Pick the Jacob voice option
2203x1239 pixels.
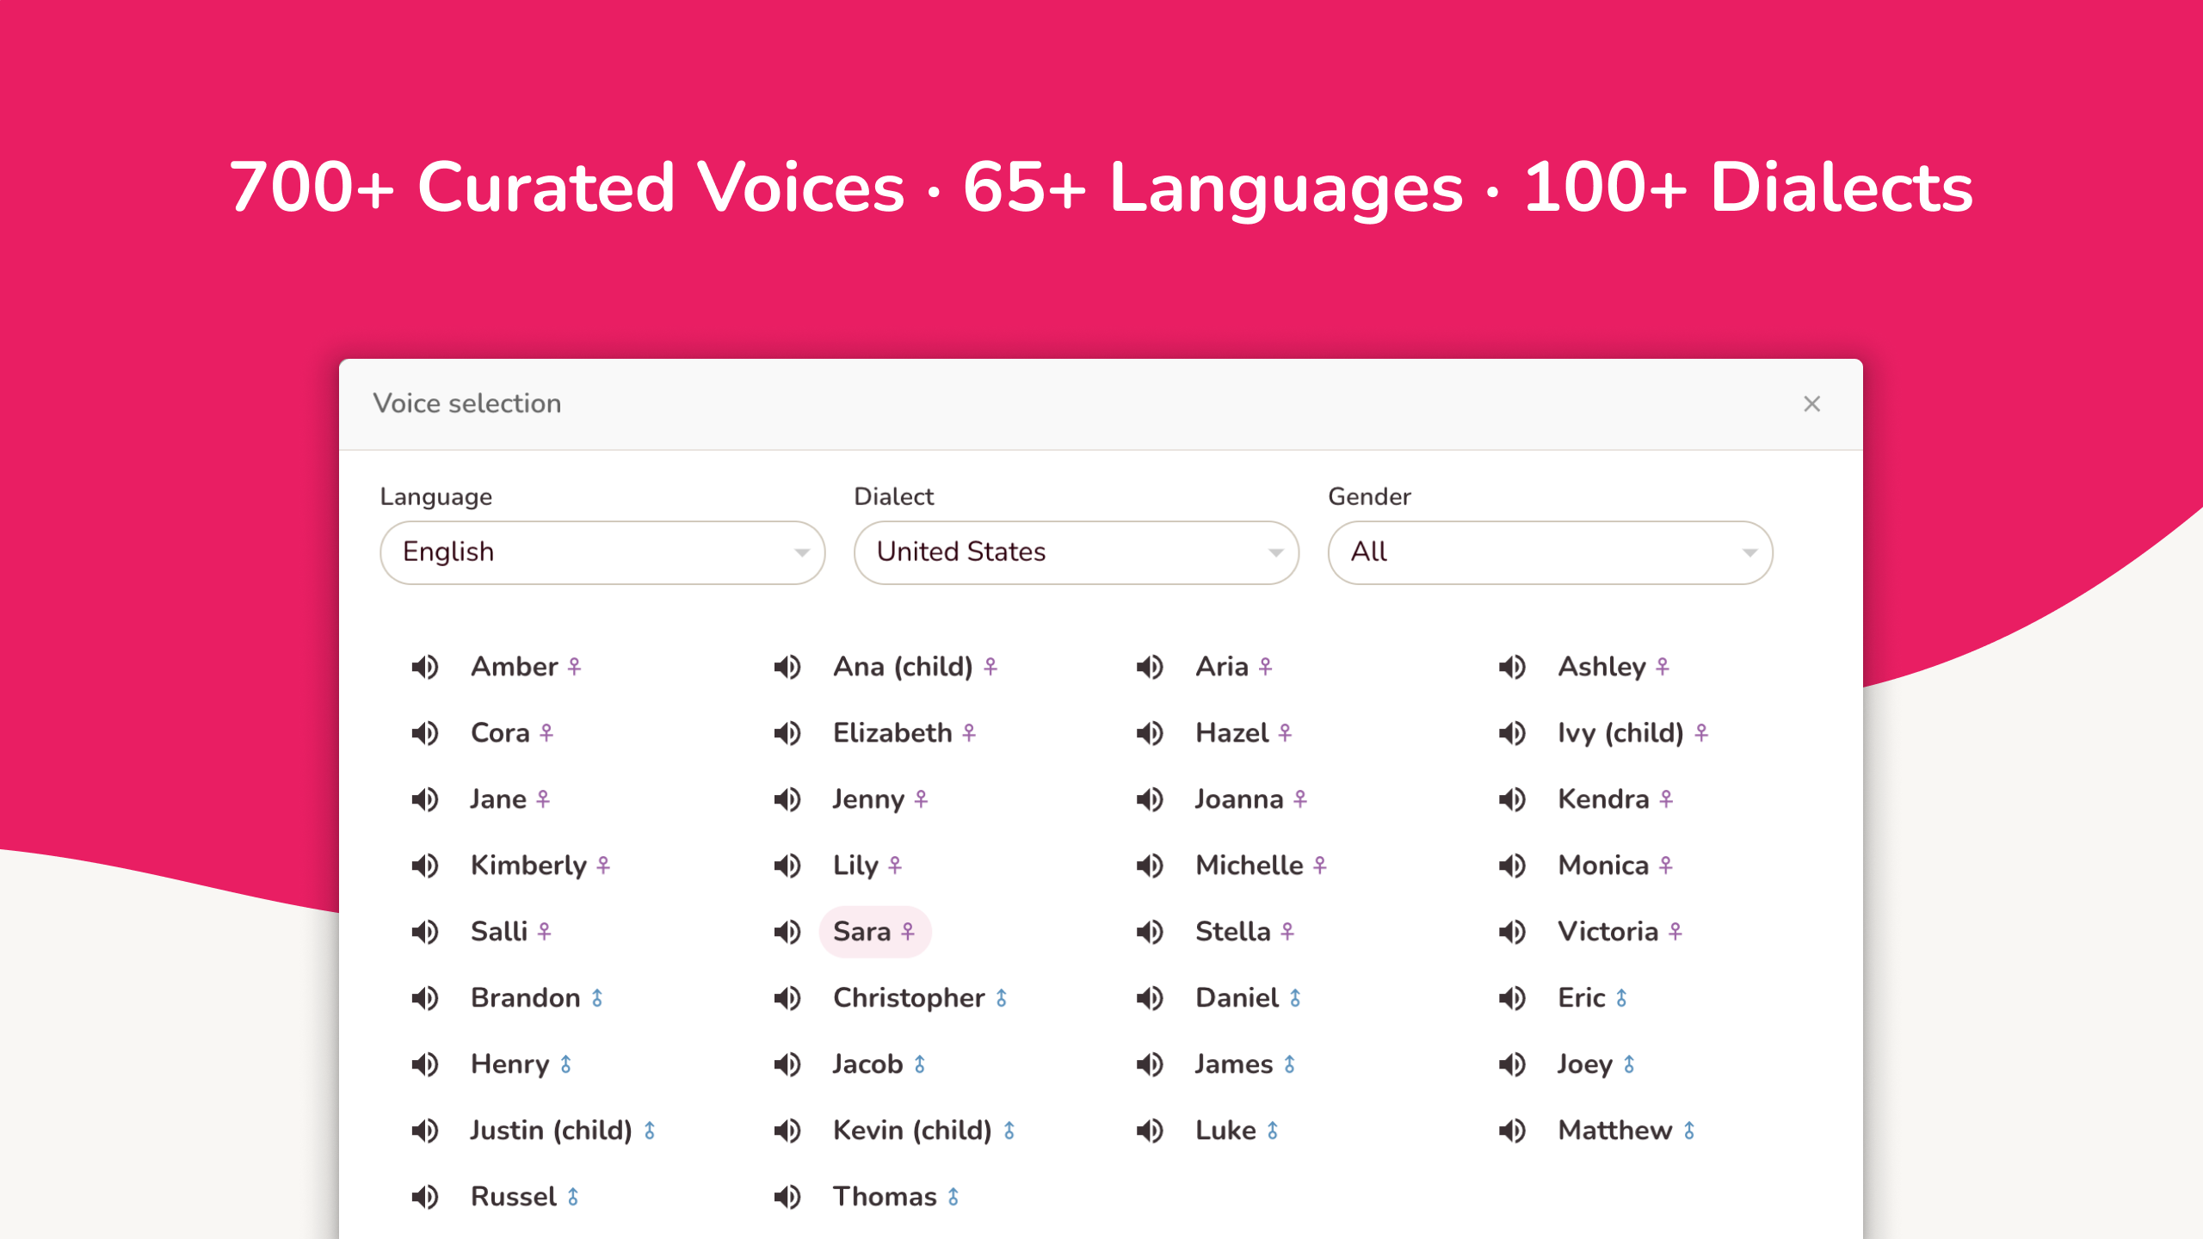click(x=870, y=1064)
